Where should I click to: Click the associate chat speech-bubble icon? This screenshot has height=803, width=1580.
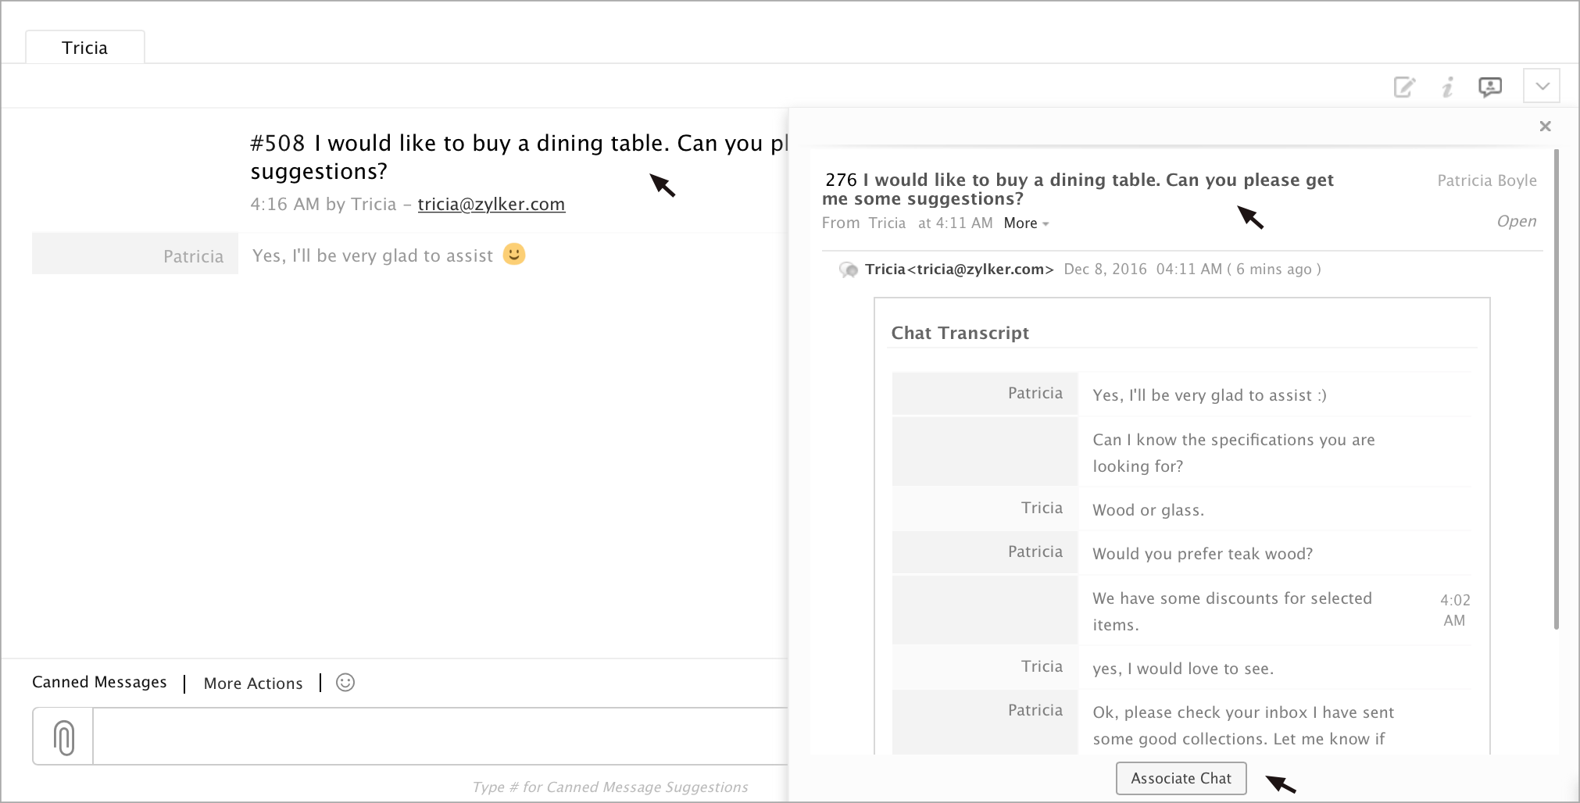pyautogui.click(x=1490, y=87)
